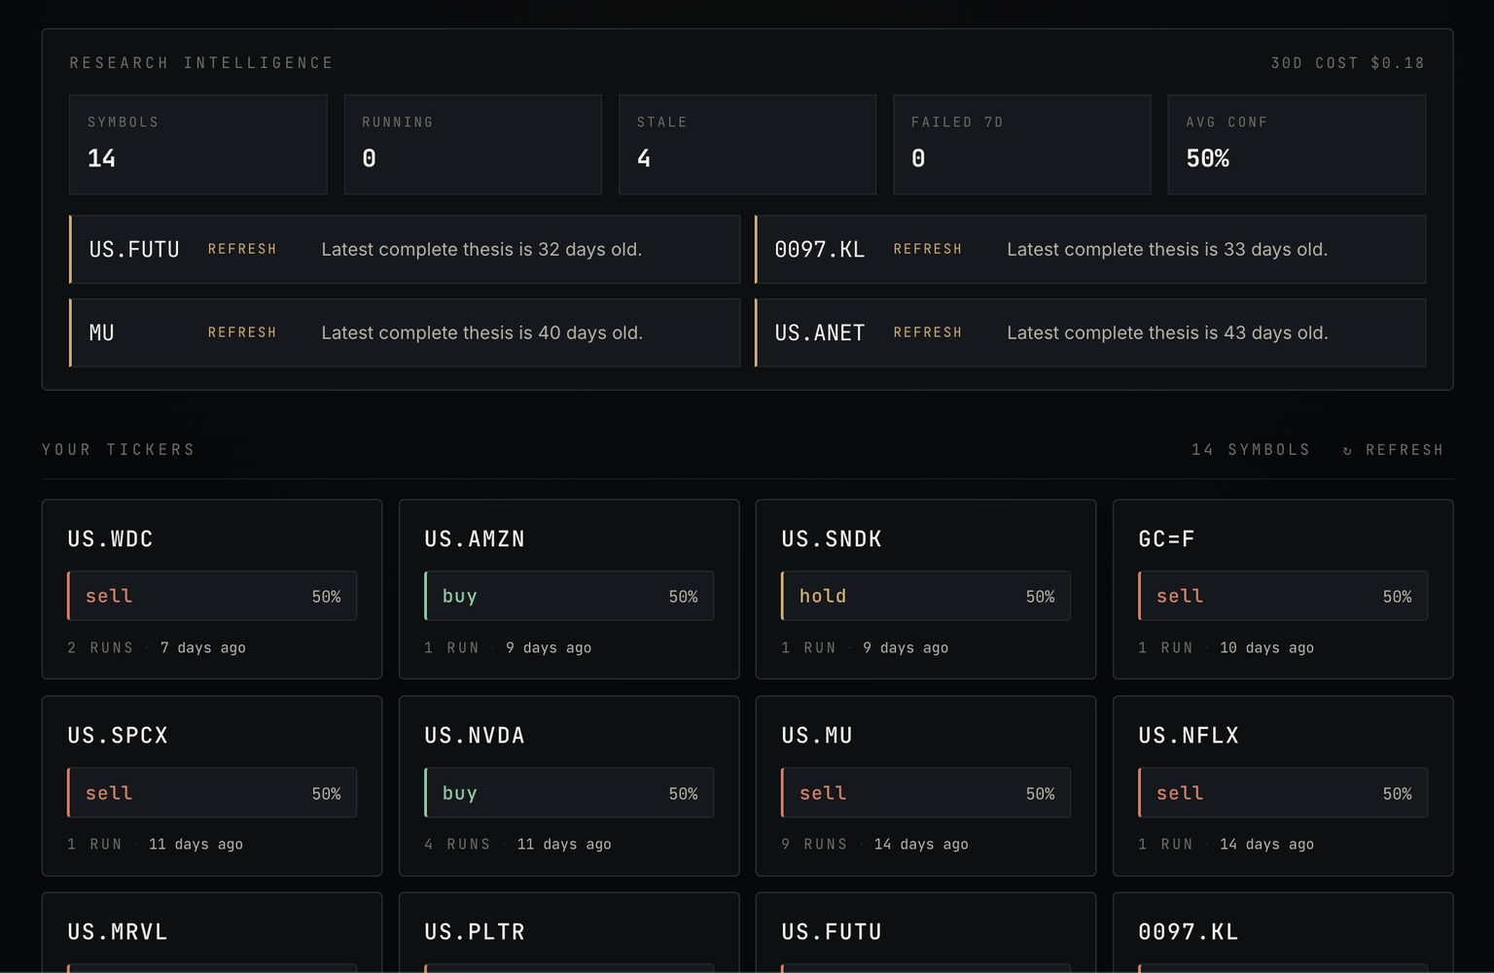Click 'Latest complete thesis is 32 days old.'
The width and height of the screenshot is (1494, 973).
click(x=481, y=249)
